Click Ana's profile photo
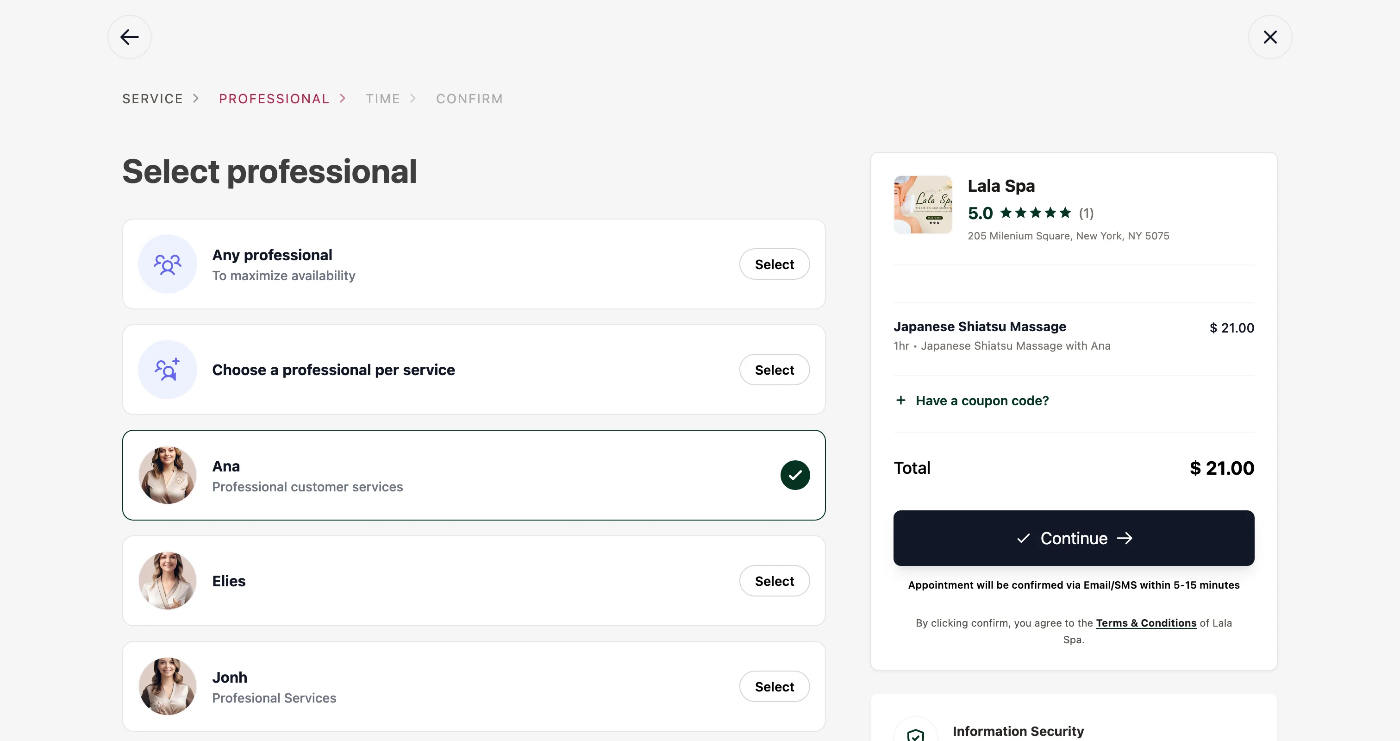 point(168,475)
